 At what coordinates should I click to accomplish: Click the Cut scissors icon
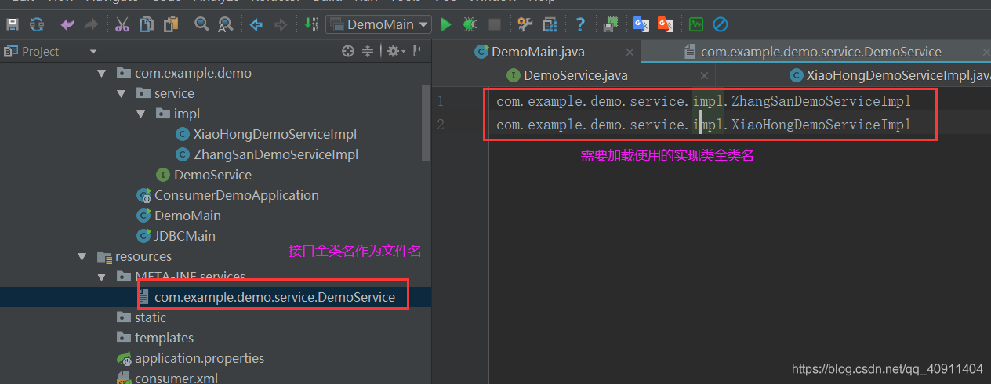[122, 24]
